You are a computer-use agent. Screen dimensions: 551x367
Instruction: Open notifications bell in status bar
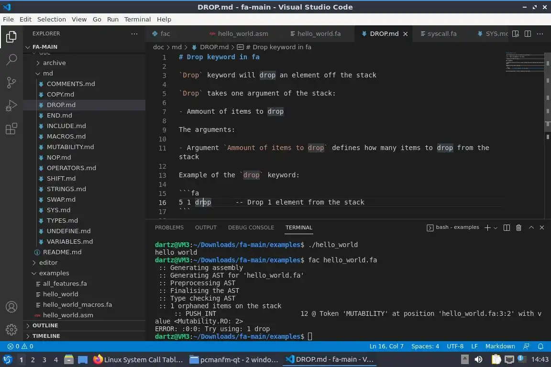pyautogui.click(x=540, y=346)
